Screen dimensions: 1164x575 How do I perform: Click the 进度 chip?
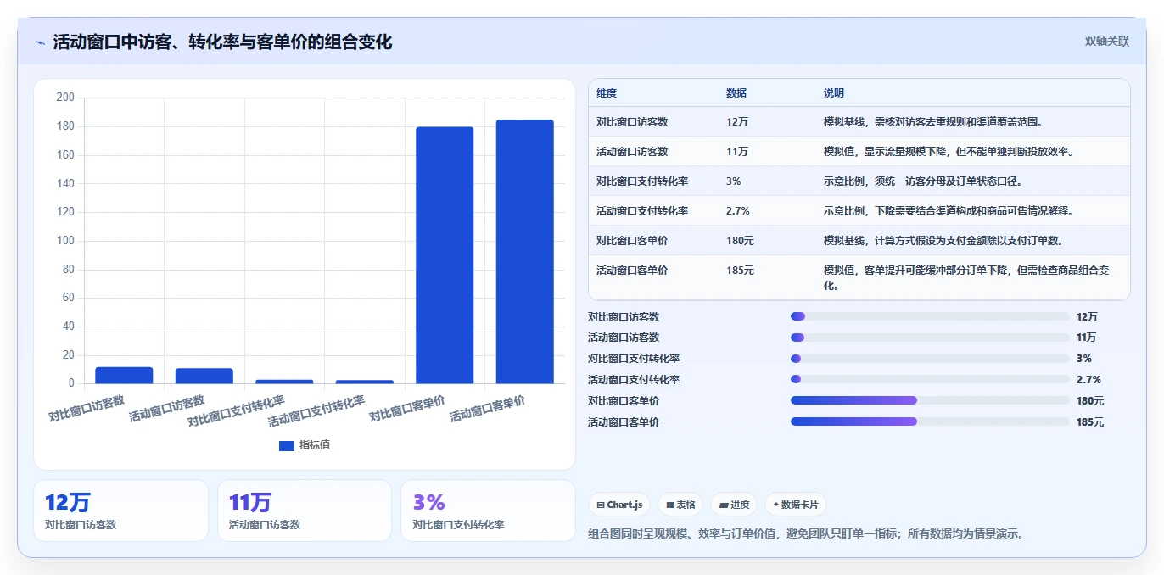point(734,505)
